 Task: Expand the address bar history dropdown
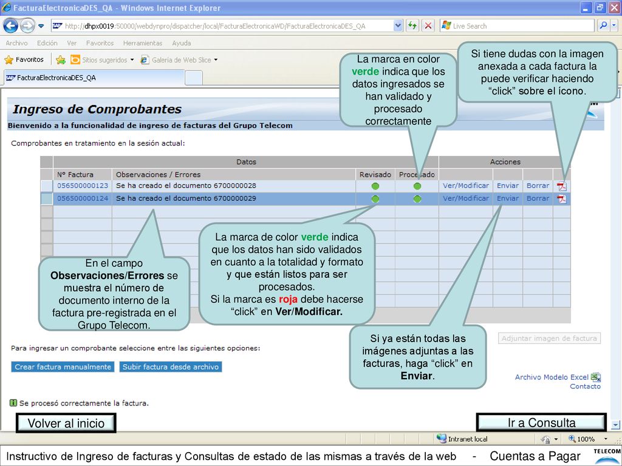coord(398,25)
